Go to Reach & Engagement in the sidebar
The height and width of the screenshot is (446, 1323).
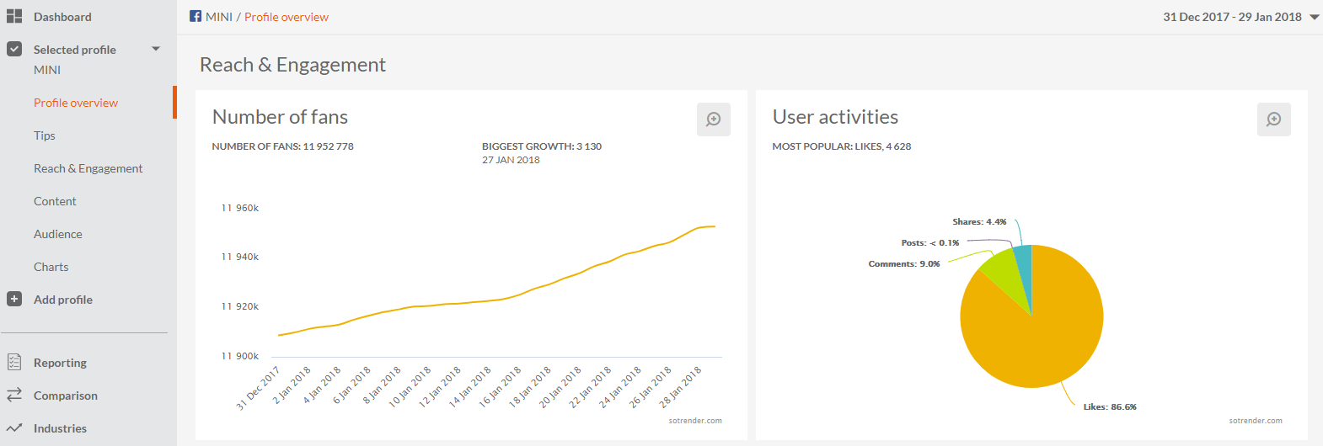click(x=88, y=168)
